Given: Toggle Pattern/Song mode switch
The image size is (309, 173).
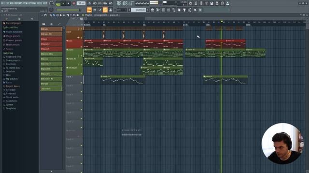Looking at the screenshot, I should click(58, 3).
